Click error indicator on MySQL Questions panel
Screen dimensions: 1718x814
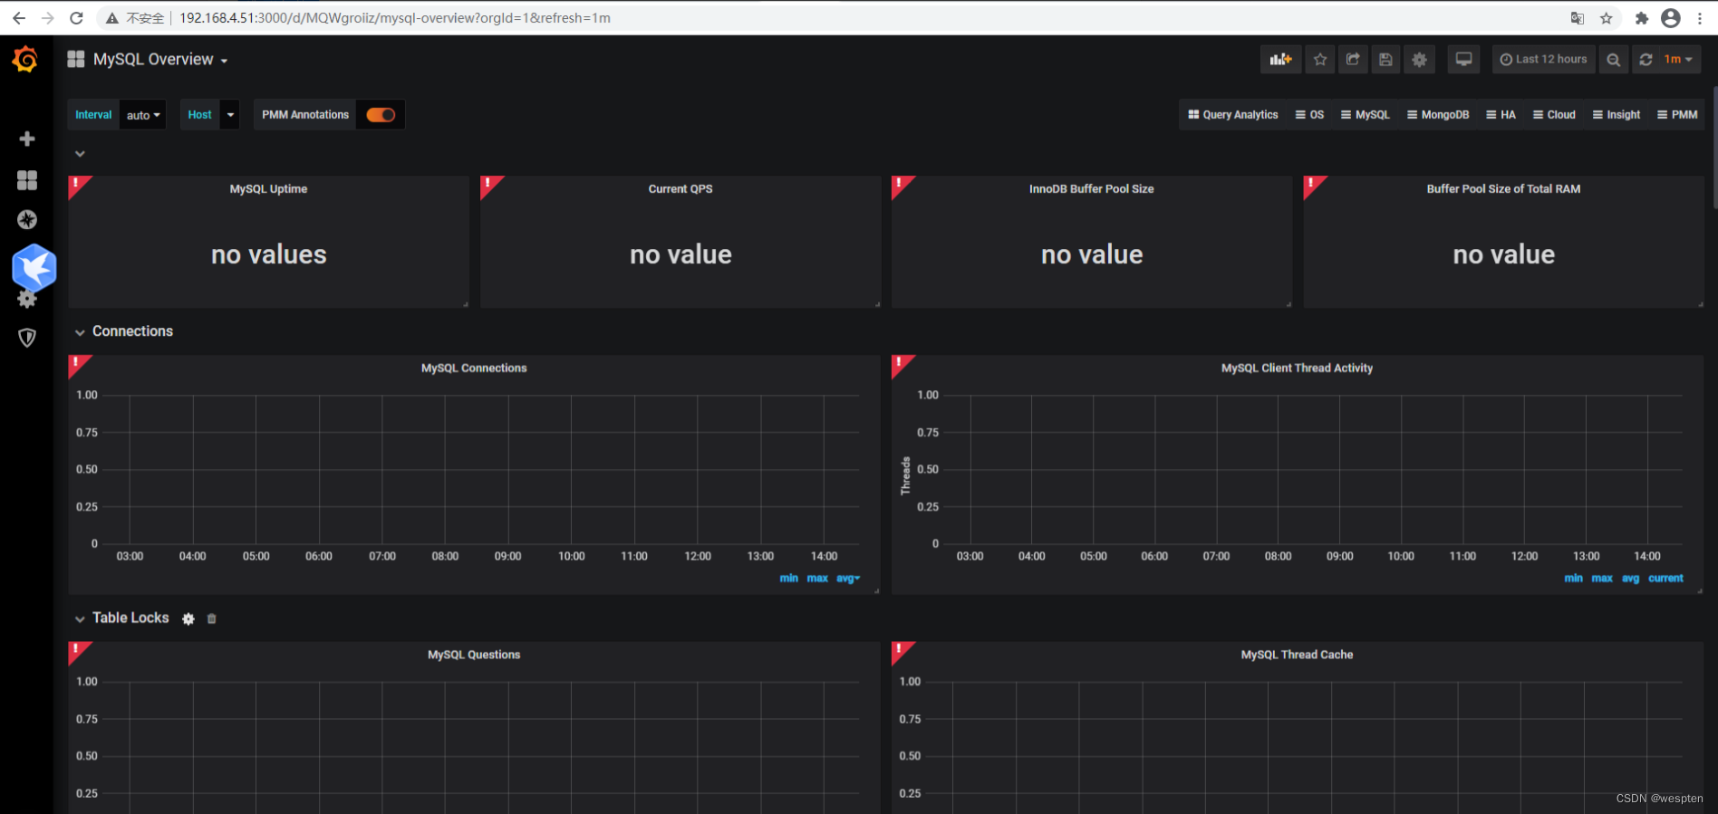(76, 649)
